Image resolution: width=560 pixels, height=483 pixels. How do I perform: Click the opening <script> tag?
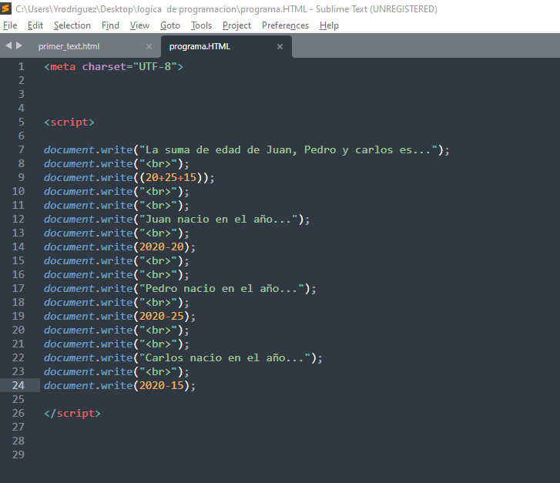pyautogui.click(x=69, y=122)
